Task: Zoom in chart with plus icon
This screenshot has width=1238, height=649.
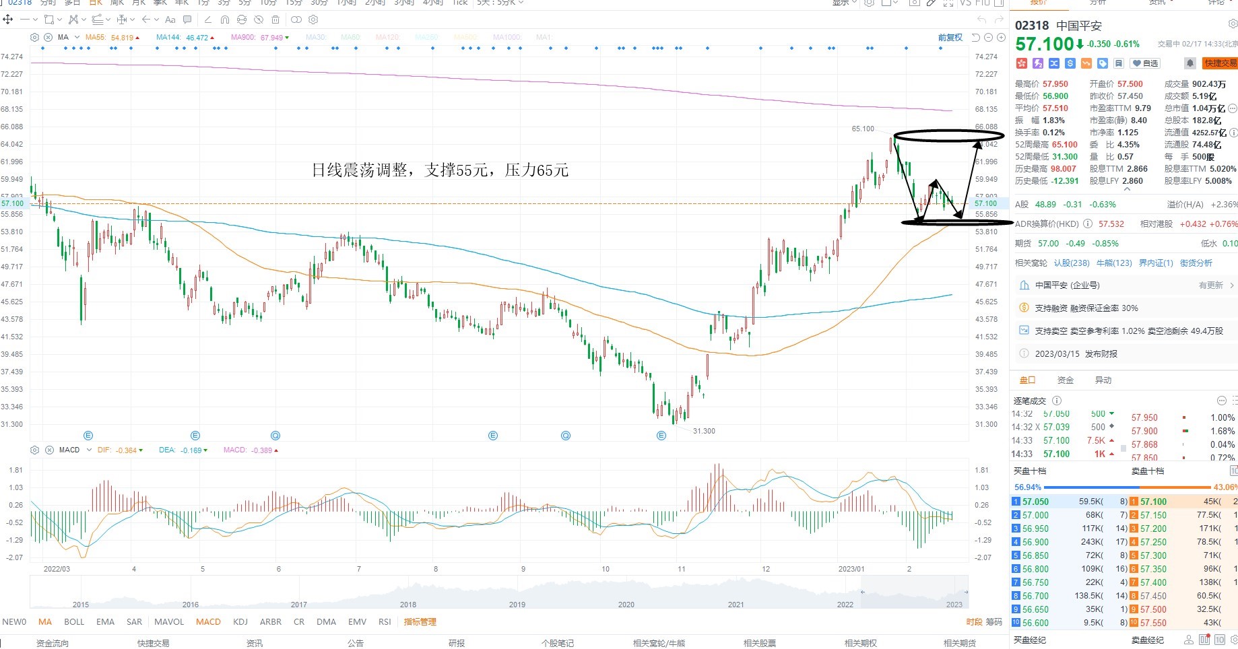Action: [1001, 37]
